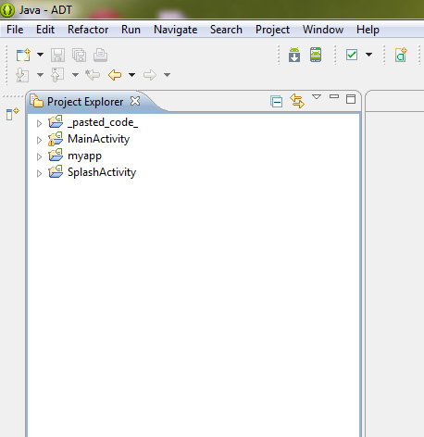
Task: Click the SplashActivity project folder icon
Action: coord(56,171)
